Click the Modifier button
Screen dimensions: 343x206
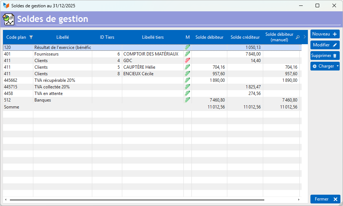(x=325, y=45)
